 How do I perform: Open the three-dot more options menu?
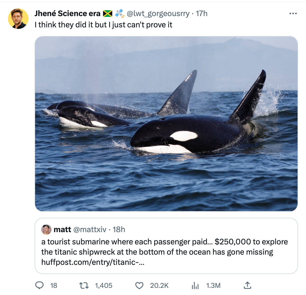coord(293,14)
